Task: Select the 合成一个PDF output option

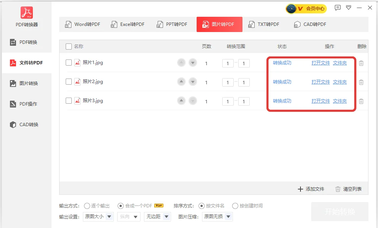Action: (135, 206)
